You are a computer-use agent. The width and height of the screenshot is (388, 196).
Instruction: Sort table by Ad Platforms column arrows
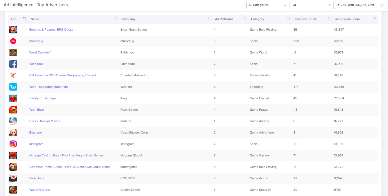(x=245, y=19)
